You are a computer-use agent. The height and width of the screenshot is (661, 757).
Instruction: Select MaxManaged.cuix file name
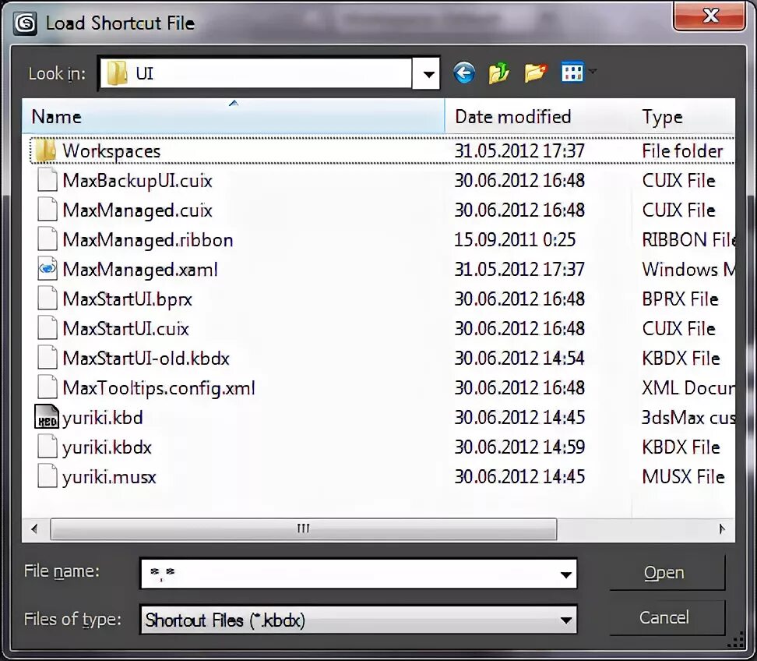pos(137,210)
